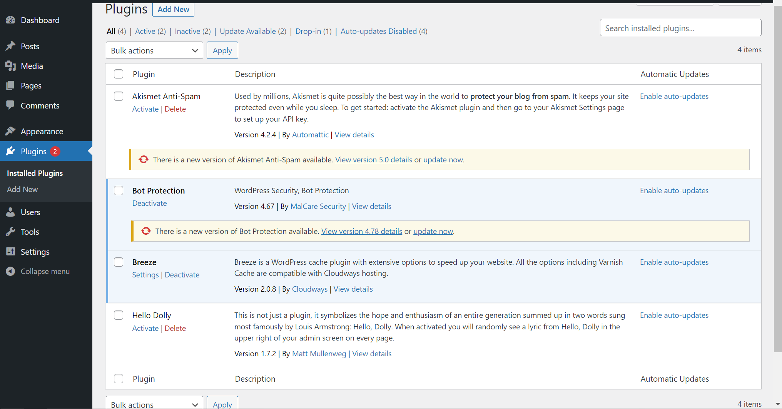This screenshot has width=782, height=409.
Task: Show Update Available plugins
Action: pyautogui.click(x=248, y=31)
